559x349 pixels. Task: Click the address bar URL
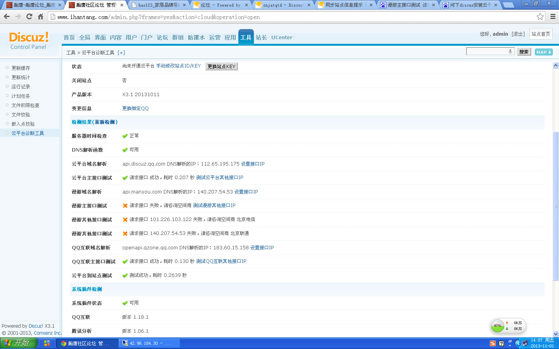coord(159,17)
